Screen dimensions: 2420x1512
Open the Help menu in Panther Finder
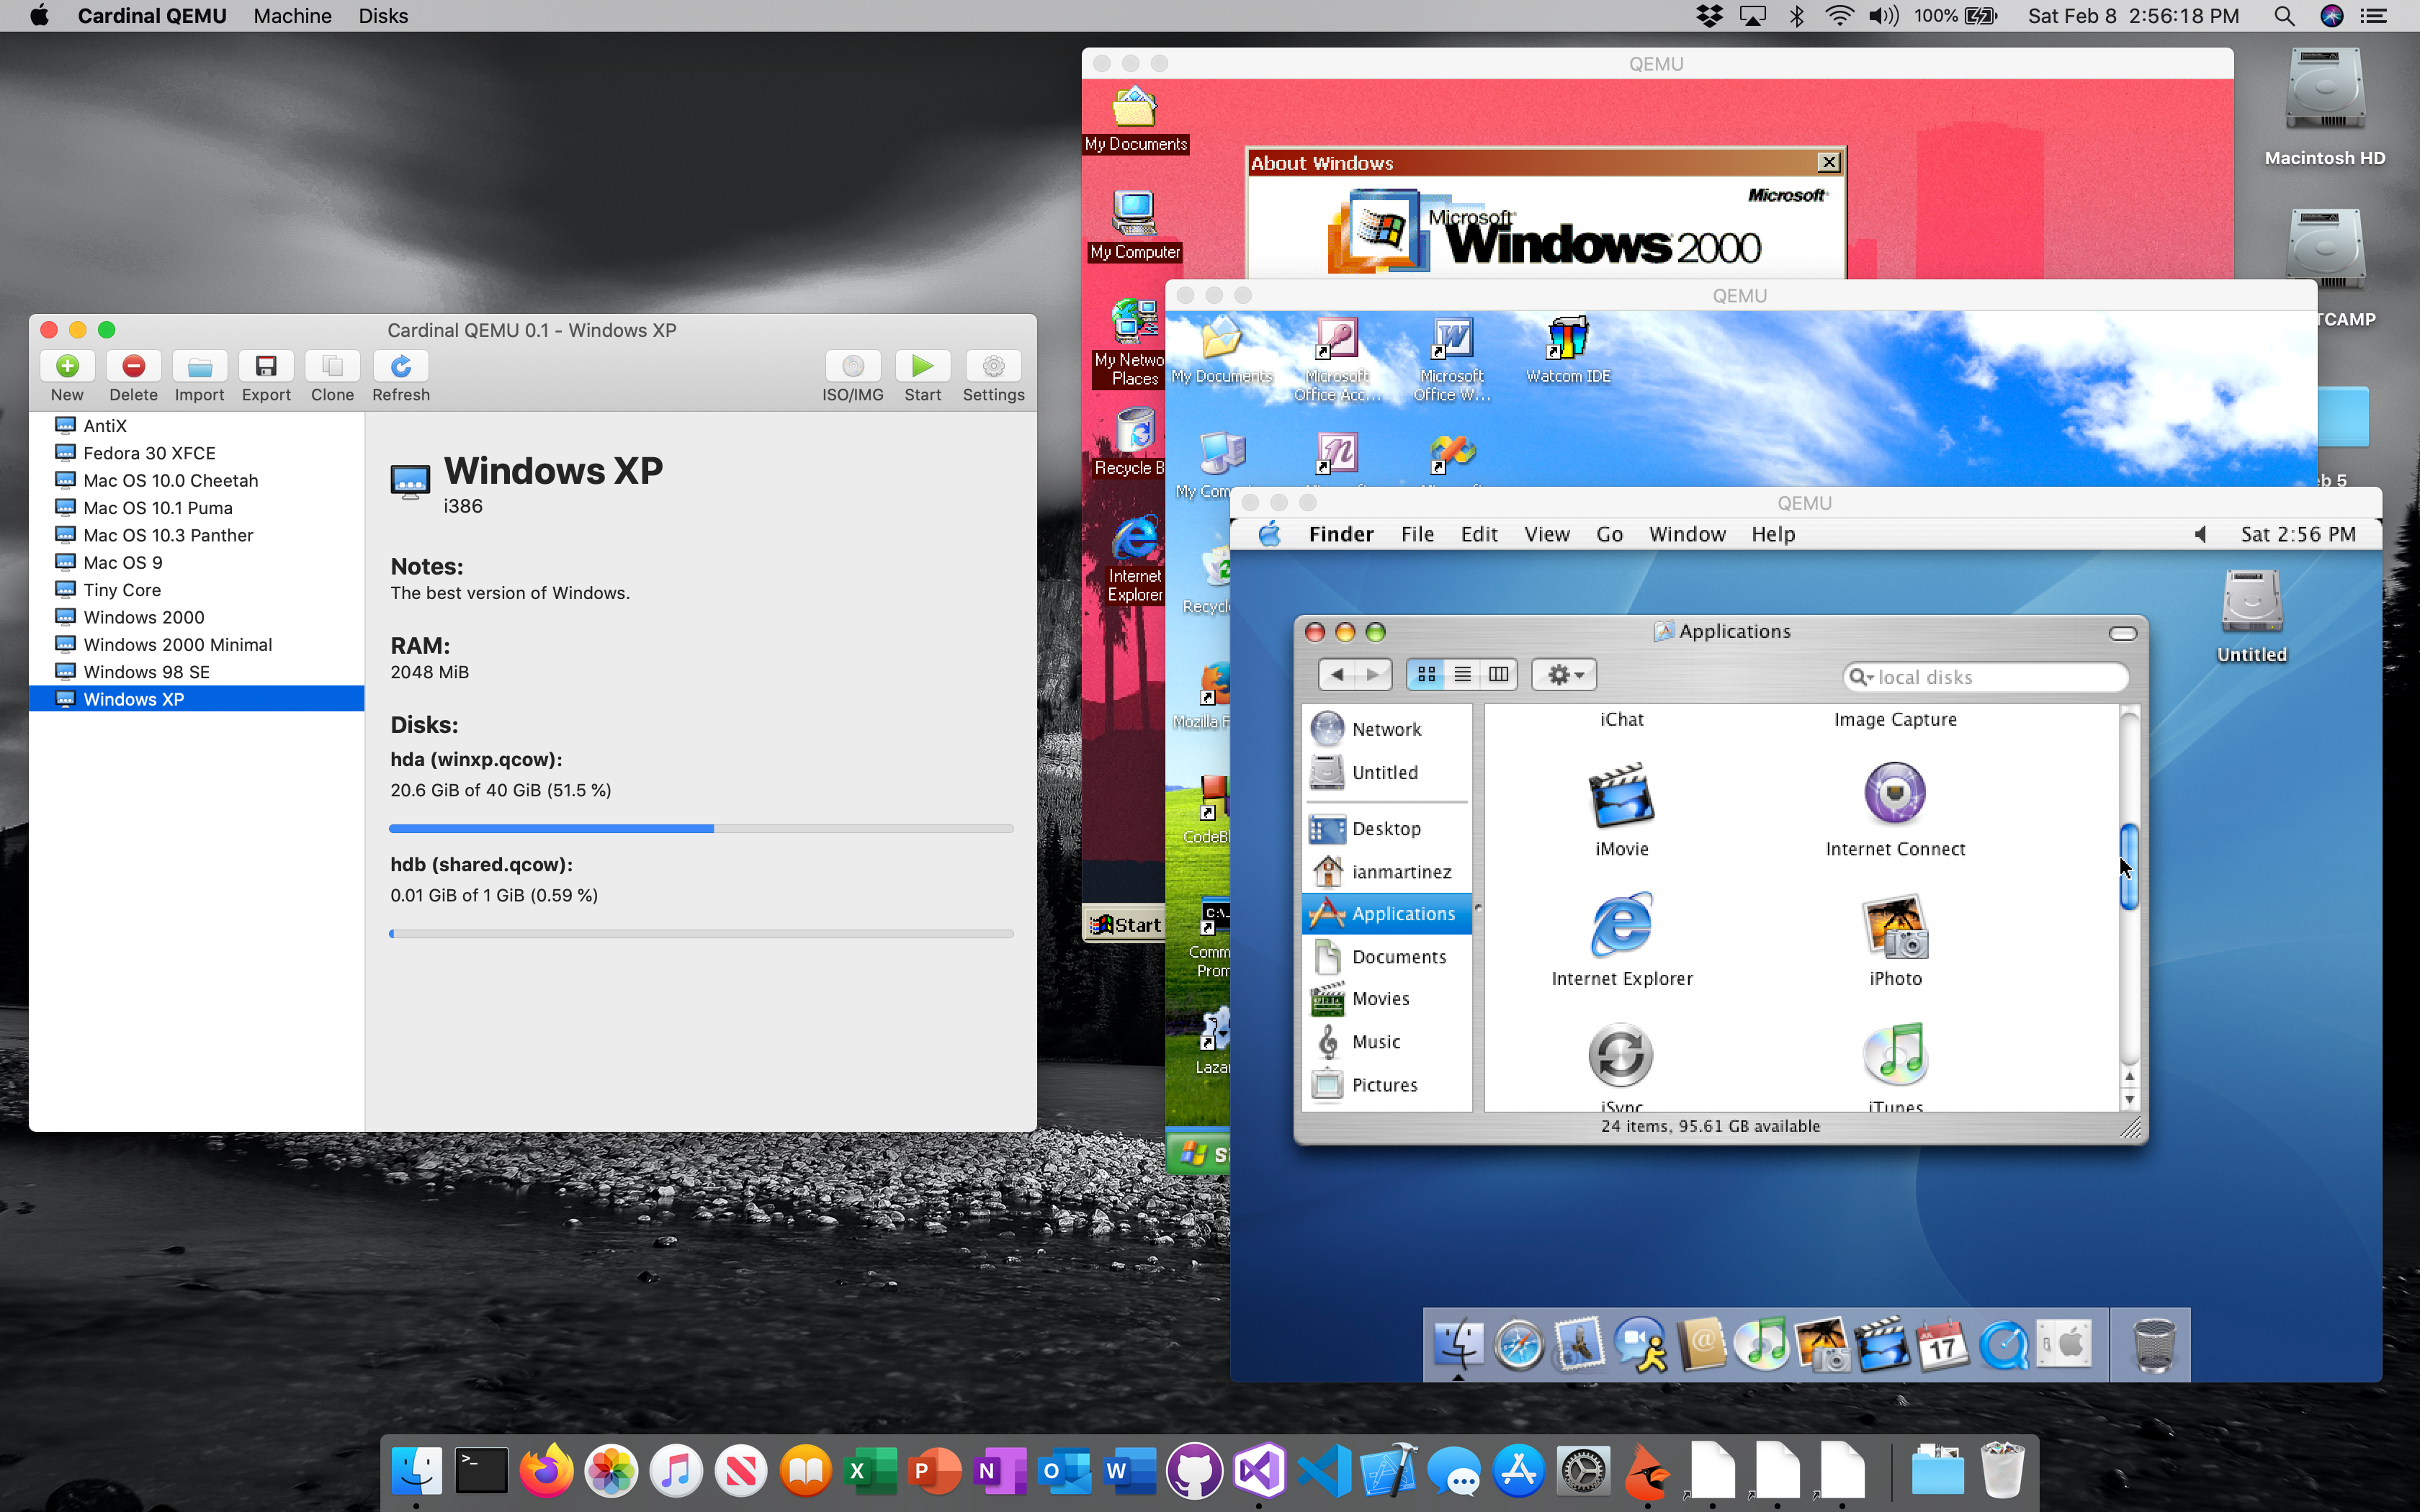pyautogui.click(x=1772, y=534)
